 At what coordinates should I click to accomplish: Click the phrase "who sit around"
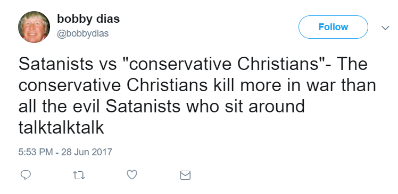pos(245,106)
